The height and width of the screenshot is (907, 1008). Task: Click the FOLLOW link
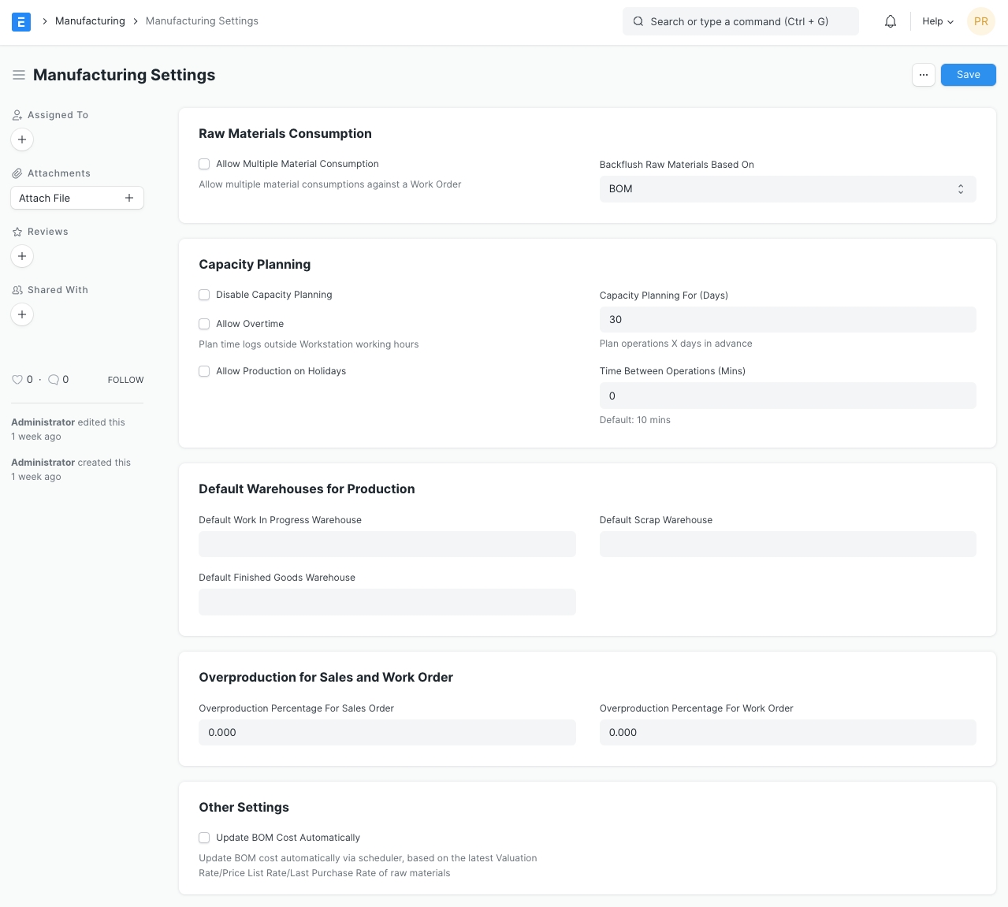(x=125, y=380)
